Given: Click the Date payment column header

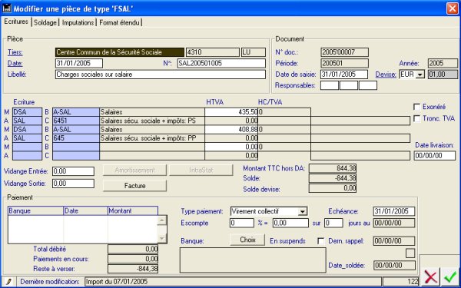Looking at the screenshot, I should (x=85, y=211).
